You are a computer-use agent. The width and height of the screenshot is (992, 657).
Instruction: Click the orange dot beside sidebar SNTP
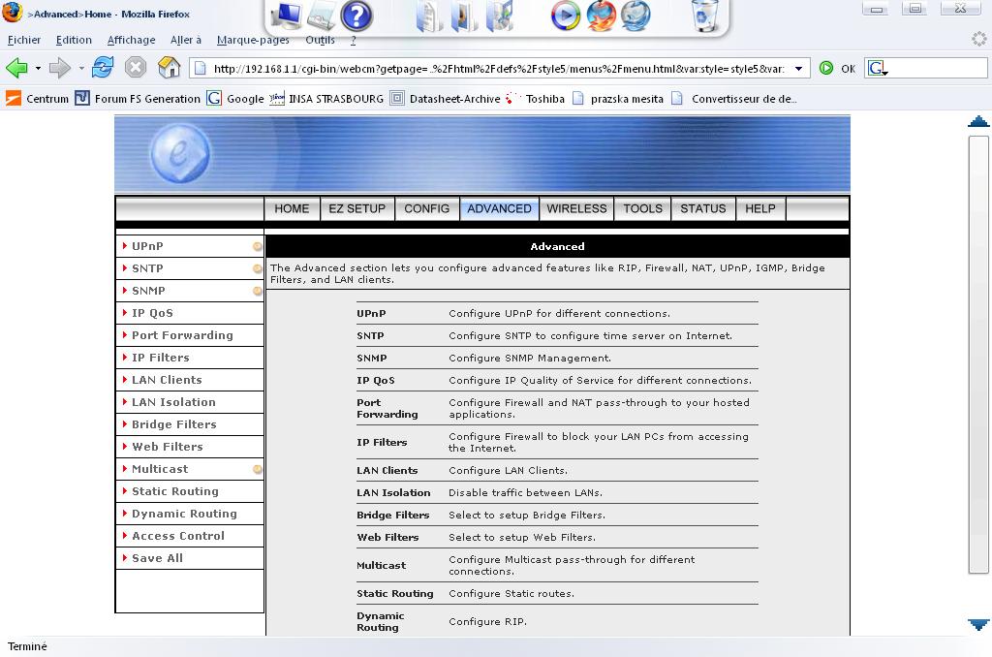(x=258, y=268)
